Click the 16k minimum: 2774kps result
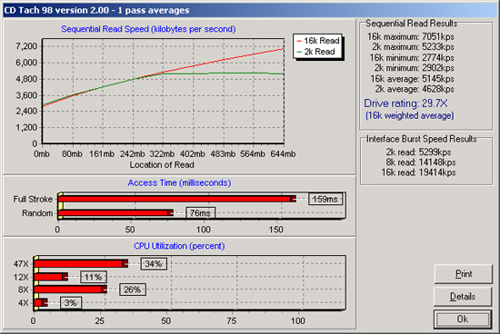This screenshot has width=500, height=334. 412,57
